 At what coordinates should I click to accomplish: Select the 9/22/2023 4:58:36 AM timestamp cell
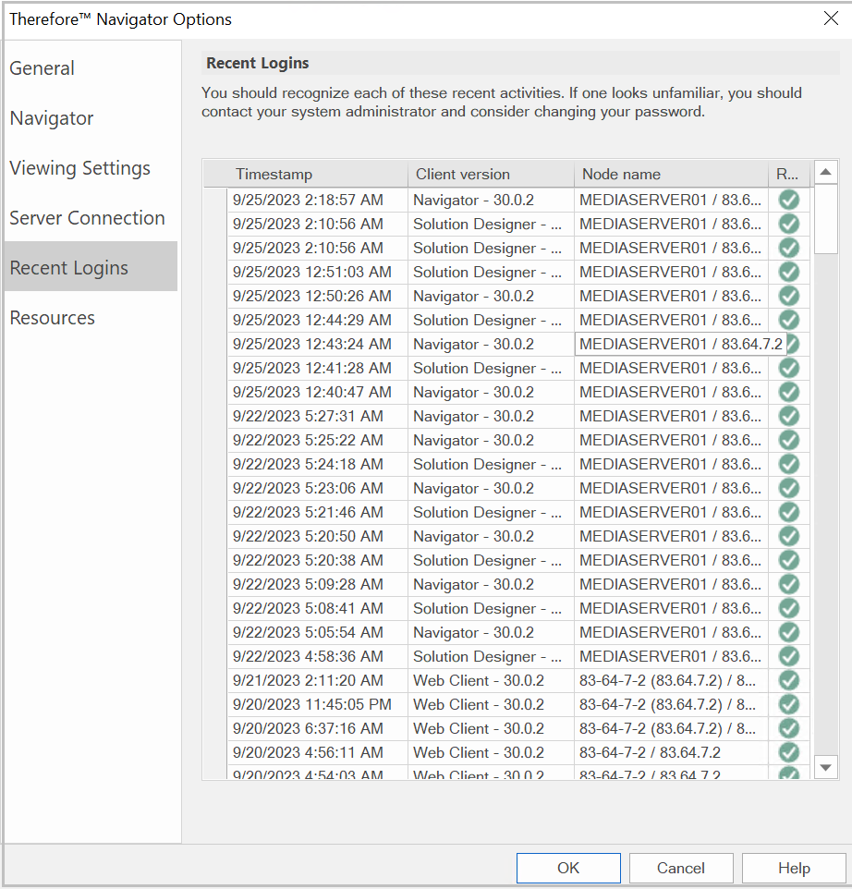pos(318,656)
